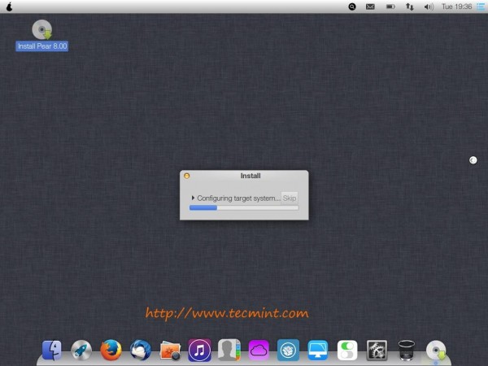Image resolution: width=488 pixels, height=366 pixels.
Task: Open the purple cloud app icon
Action: 259,350
